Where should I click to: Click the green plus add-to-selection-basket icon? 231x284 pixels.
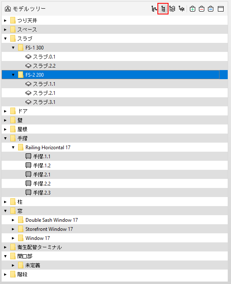tap(192, 9)
